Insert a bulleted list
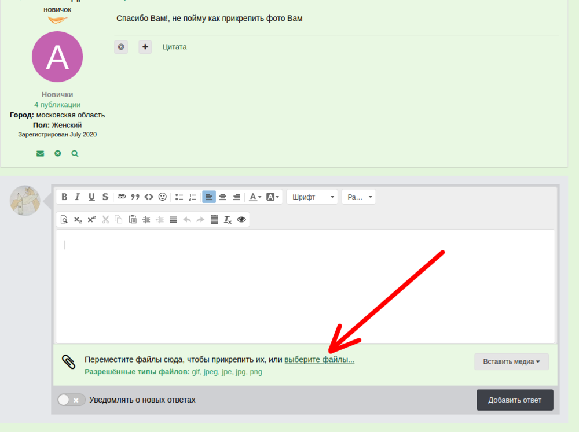This screenshot has height=432, width=579. pyautogui.click(x=179, y=197)
